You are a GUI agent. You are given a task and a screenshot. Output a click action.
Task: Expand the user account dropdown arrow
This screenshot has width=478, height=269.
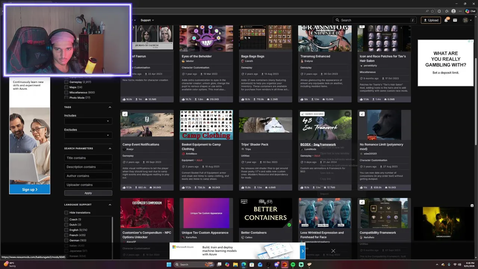[x=470, y=20]
